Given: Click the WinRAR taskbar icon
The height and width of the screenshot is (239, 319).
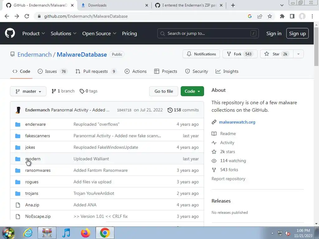Looking at the screenshot, I should [47, 233].
